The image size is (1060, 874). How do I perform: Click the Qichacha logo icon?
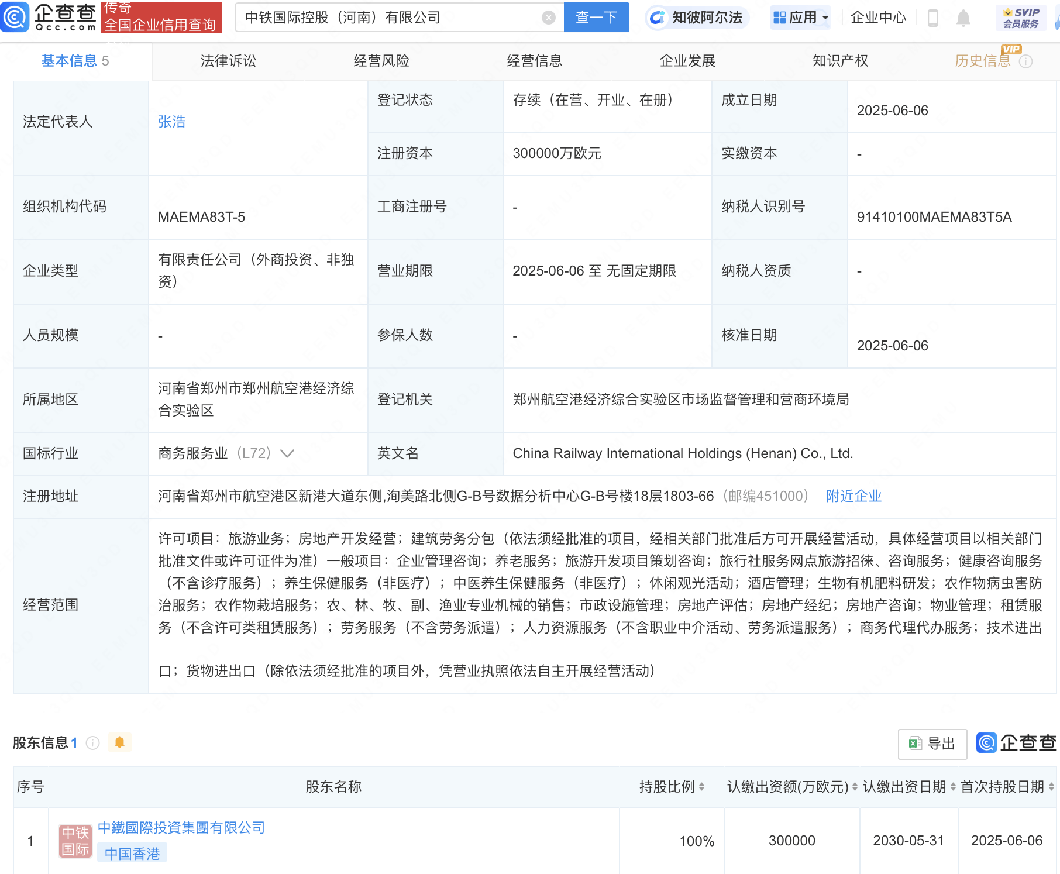15,17
